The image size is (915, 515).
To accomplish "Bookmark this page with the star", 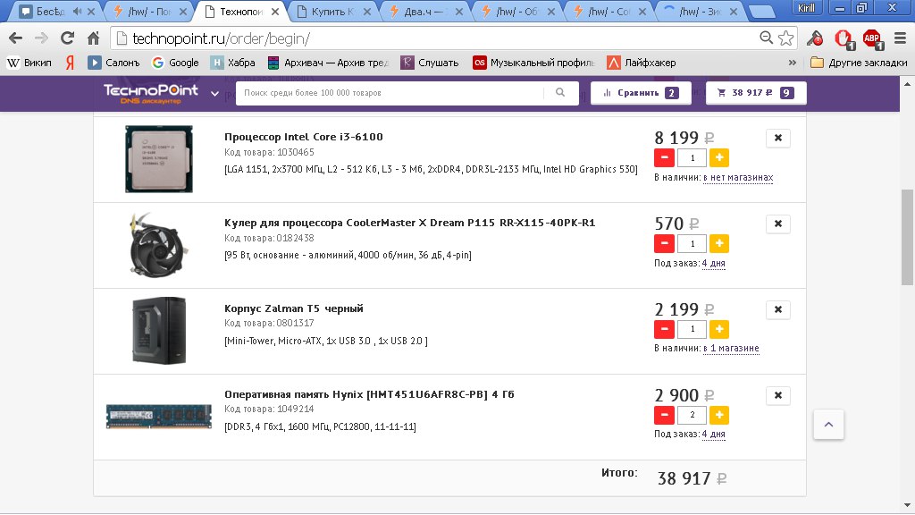I will (x=786, y=38).
